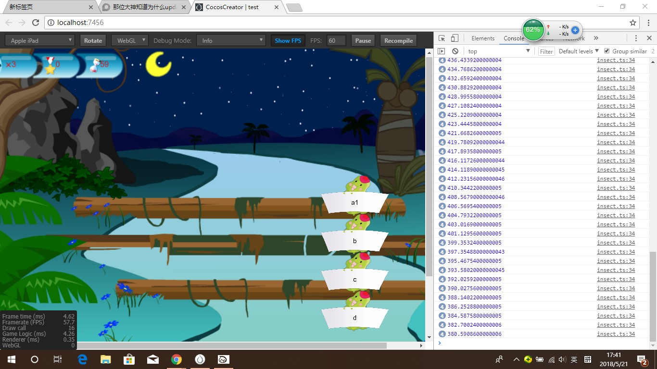This screenshot has height=369, width=657.
Task: Click the game preview vertical scrollbar
Action: pyautogui.click(x=429, y=166)
